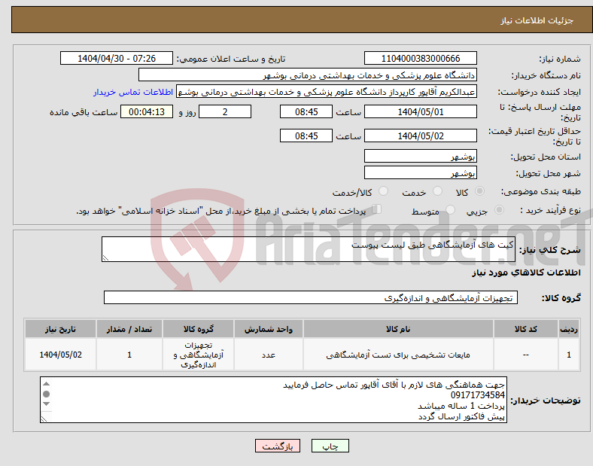593x466 pixels.
Task: Click the request creator field عبدالکریم آقاپور
Action: 327,92
